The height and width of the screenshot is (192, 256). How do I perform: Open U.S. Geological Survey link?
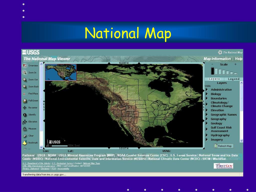62,163
